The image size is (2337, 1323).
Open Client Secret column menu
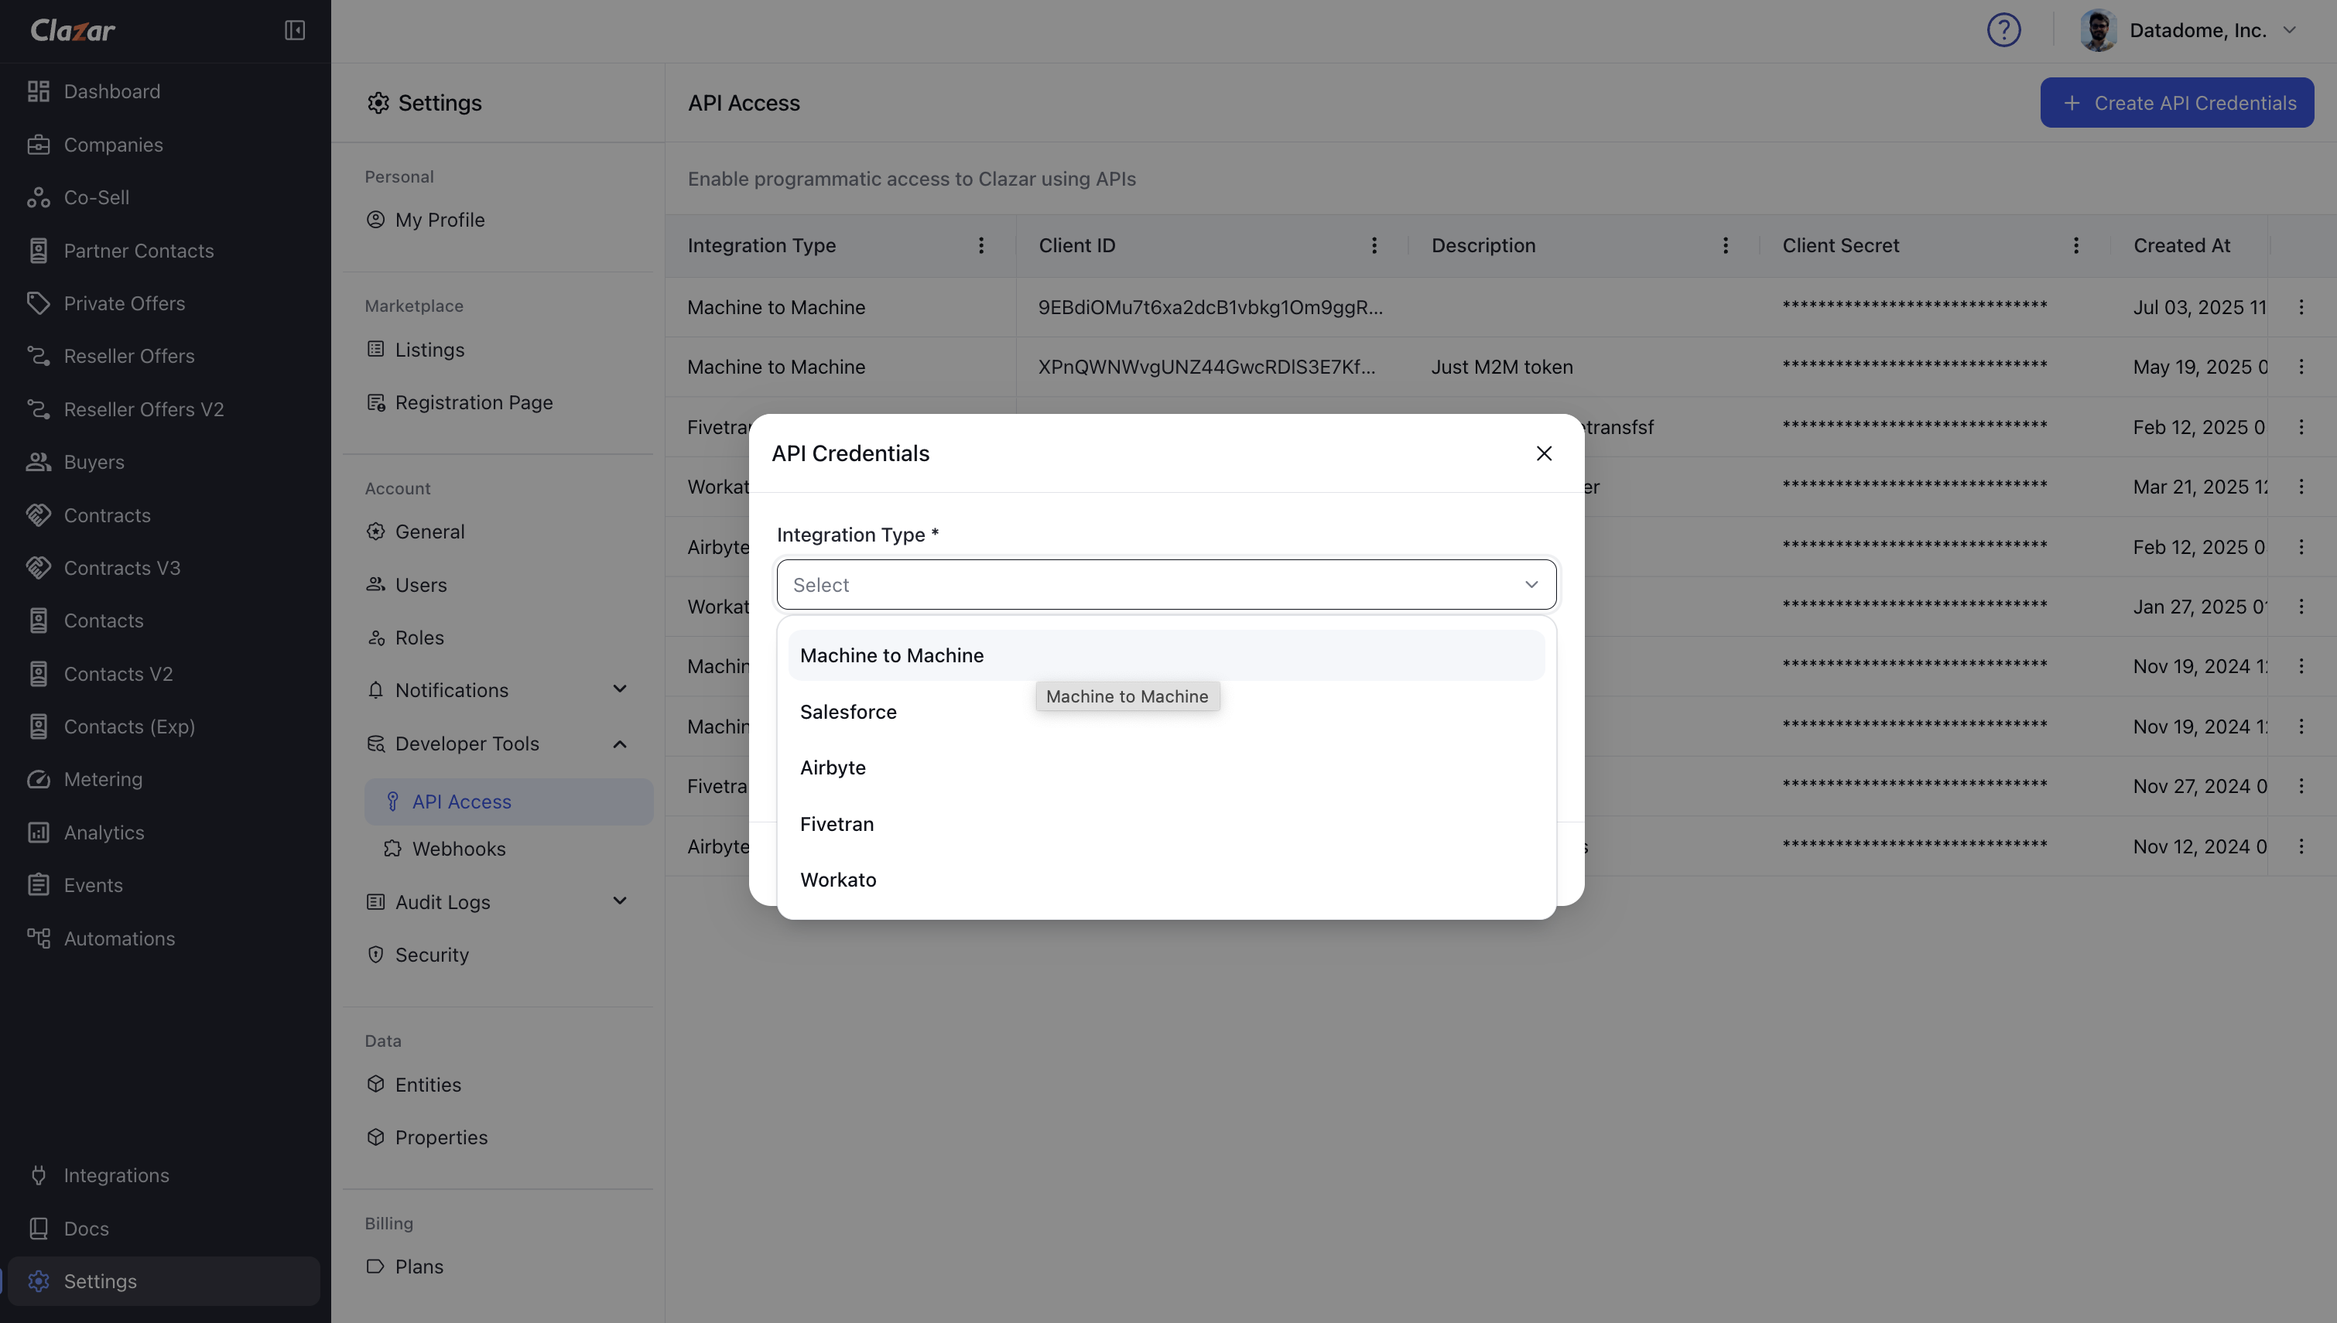pos(2076,245)
